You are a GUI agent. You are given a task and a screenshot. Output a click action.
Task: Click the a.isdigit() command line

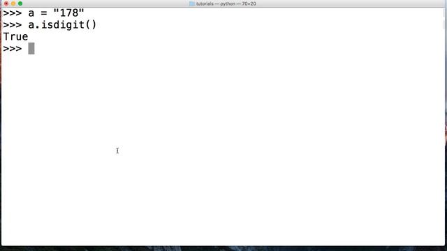(x=50, y=25)
